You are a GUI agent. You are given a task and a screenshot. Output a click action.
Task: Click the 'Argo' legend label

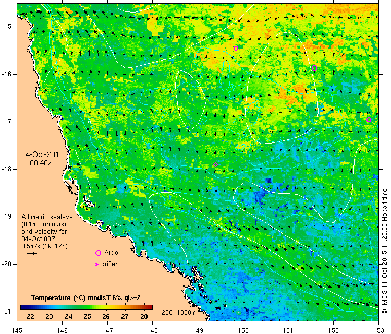coord(111,253)
